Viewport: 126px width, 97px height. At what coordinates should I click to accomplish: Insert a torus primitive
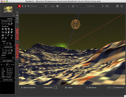click(3, 32)
